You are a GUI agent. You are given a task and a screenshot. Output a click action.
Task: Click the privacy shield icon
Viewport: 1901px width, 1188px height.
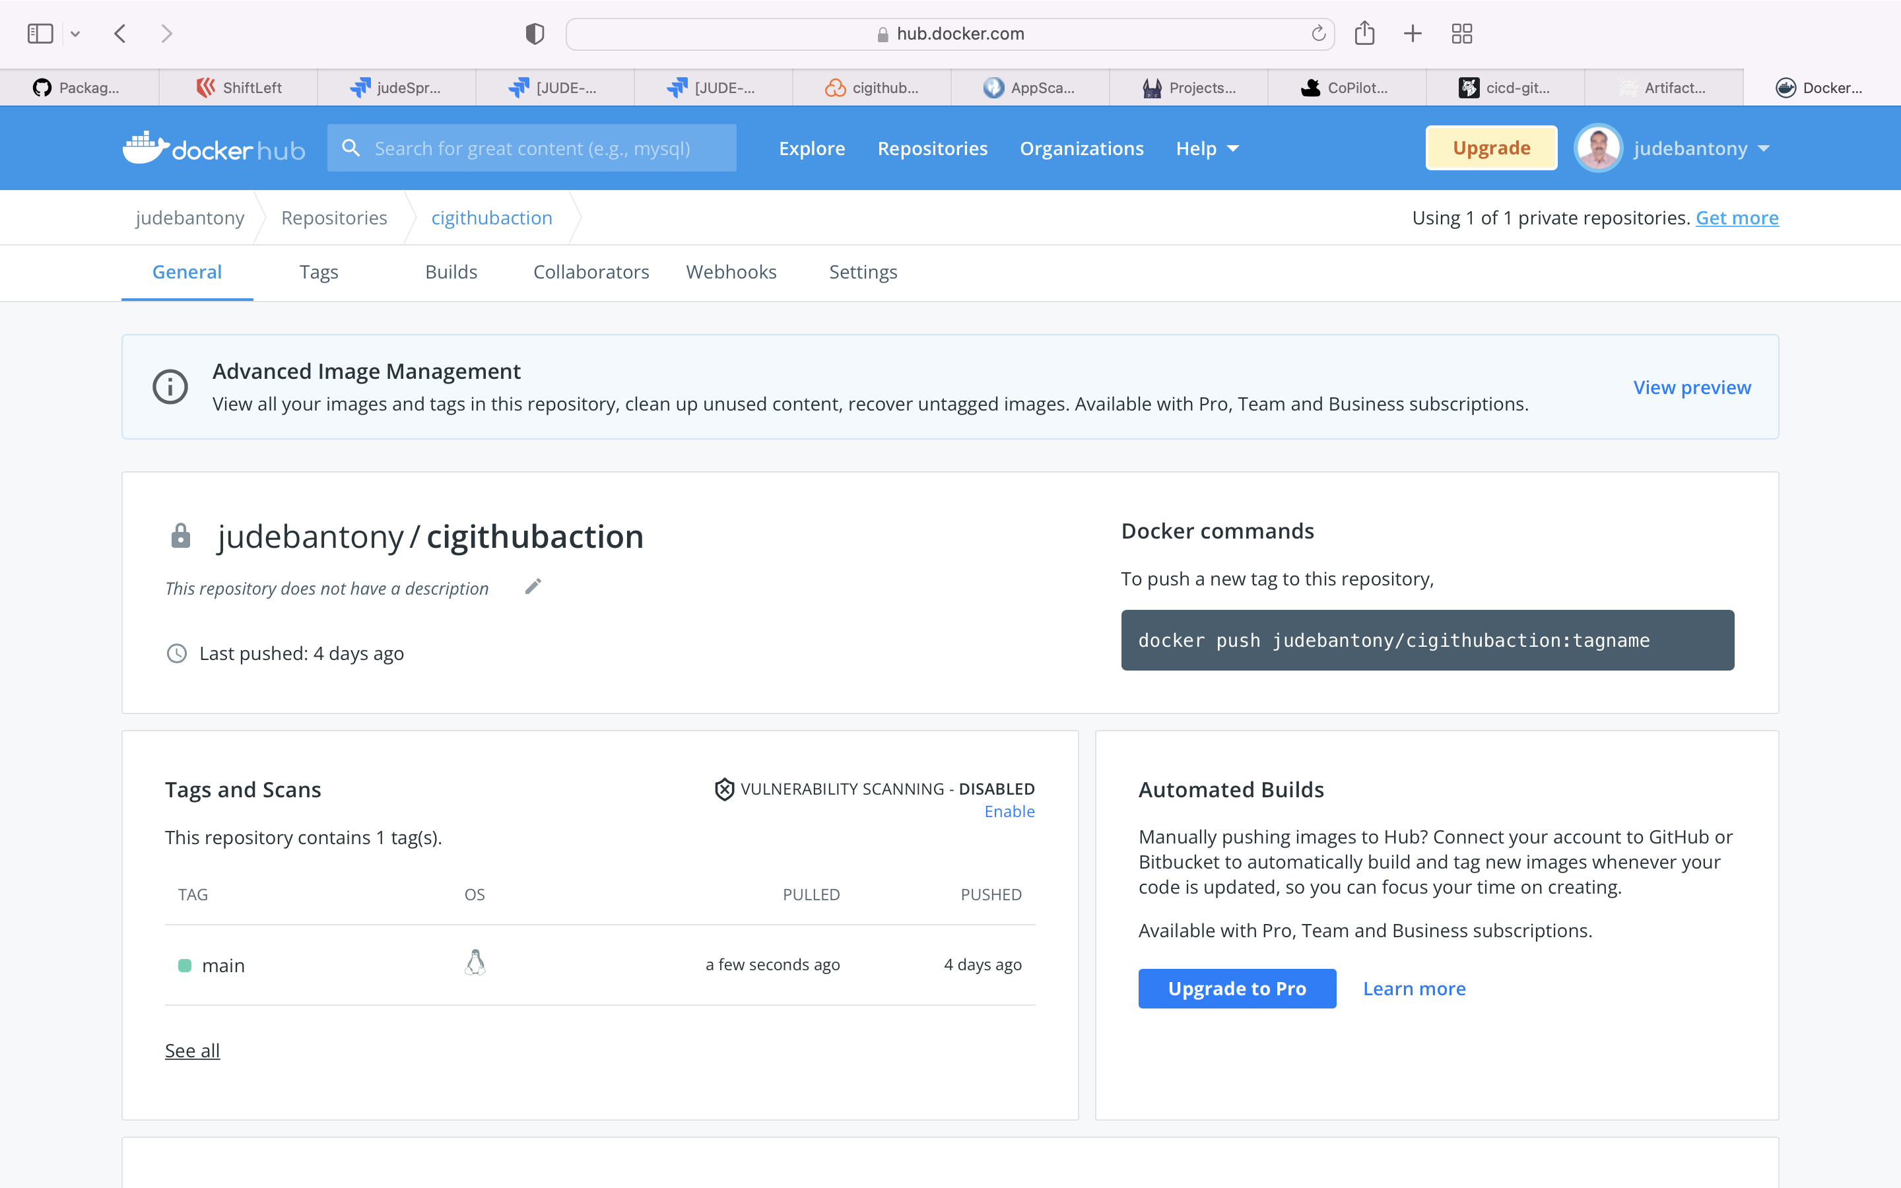point(534,34)
